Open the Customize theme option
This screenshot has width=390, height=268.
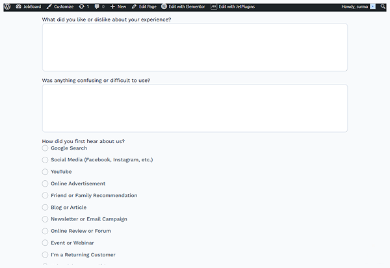pos(60,6)
